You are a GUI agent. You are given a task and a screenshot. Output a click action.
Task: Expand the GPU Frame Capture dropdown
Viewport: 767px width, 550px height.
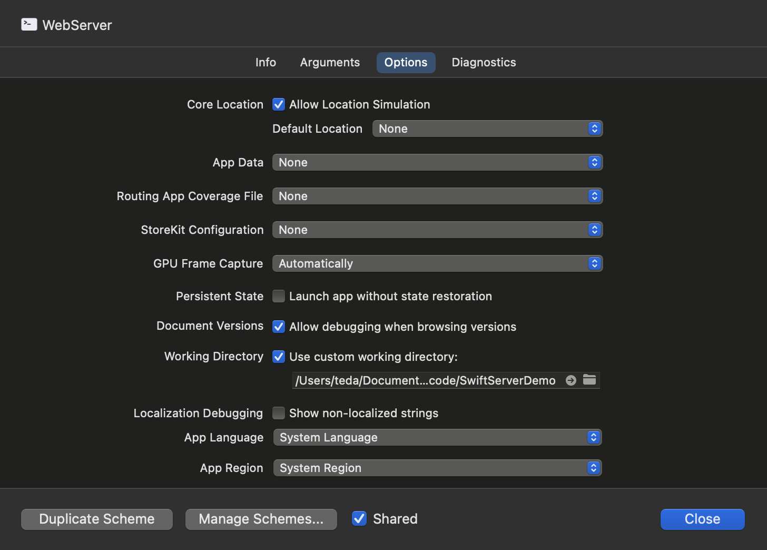[437, 263]
